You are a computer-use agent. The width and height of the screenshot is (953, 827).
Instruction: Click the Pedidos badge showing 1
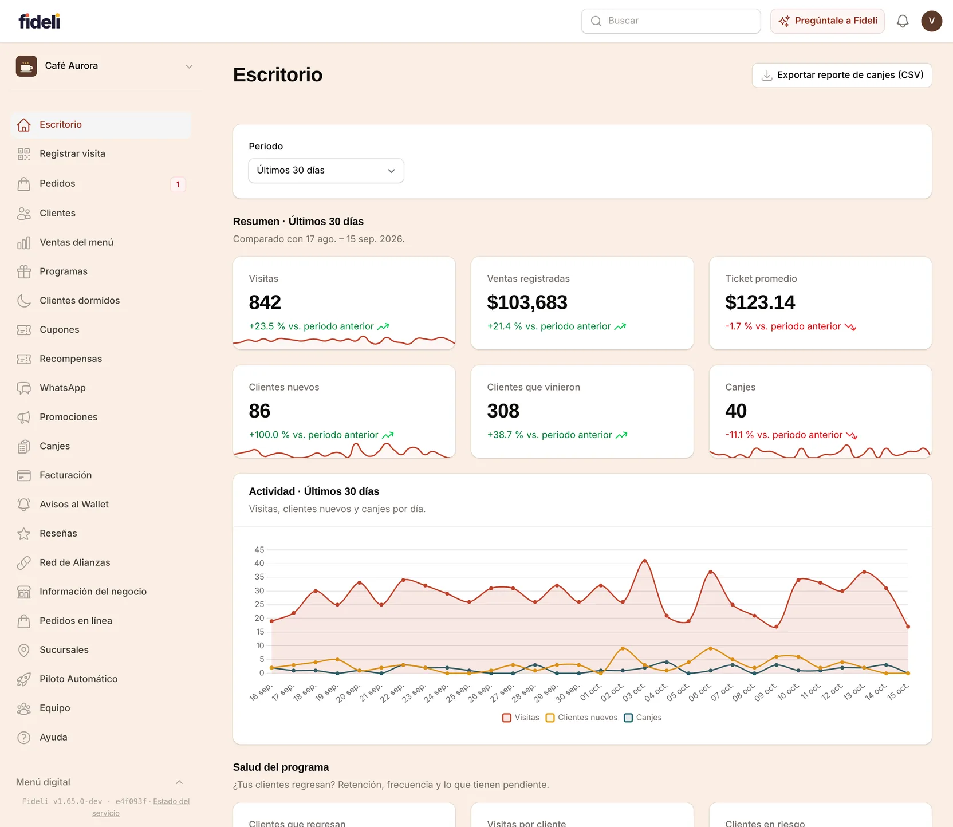tap(178, 184)
